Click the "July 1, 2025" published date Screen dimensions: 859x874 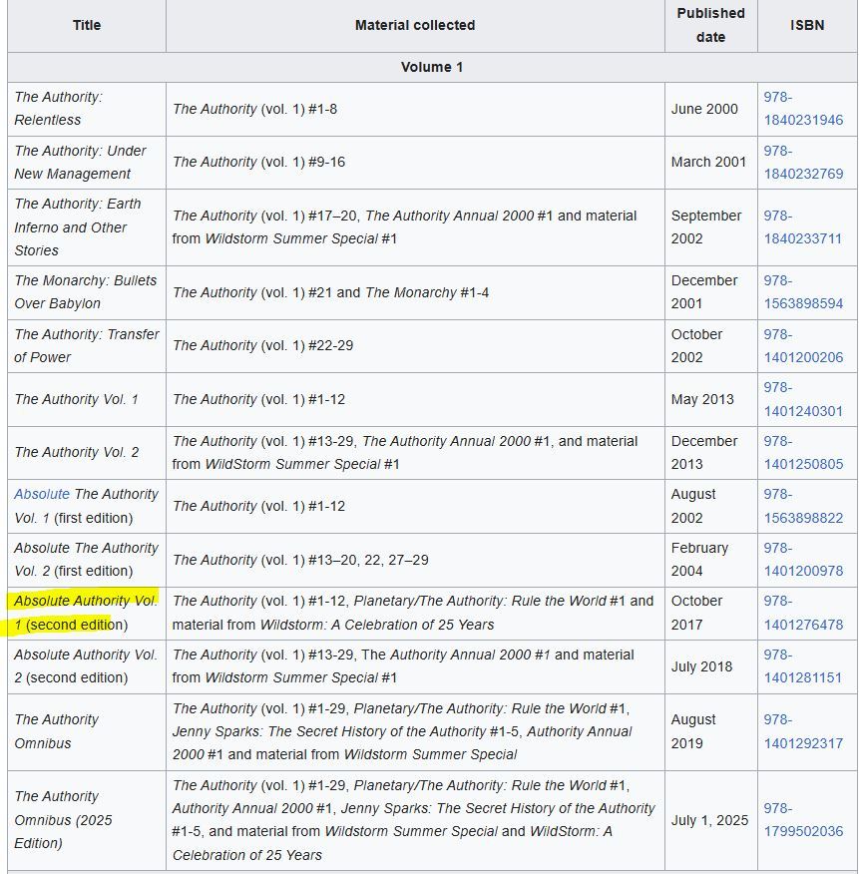(x=709, y=820)
